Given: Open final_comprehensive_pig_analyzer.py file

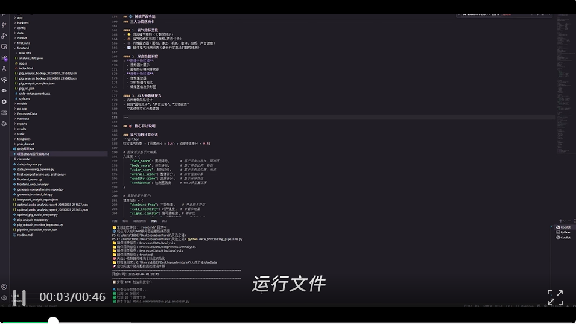Looking at the screenshot, I should (x=42, y=174).
